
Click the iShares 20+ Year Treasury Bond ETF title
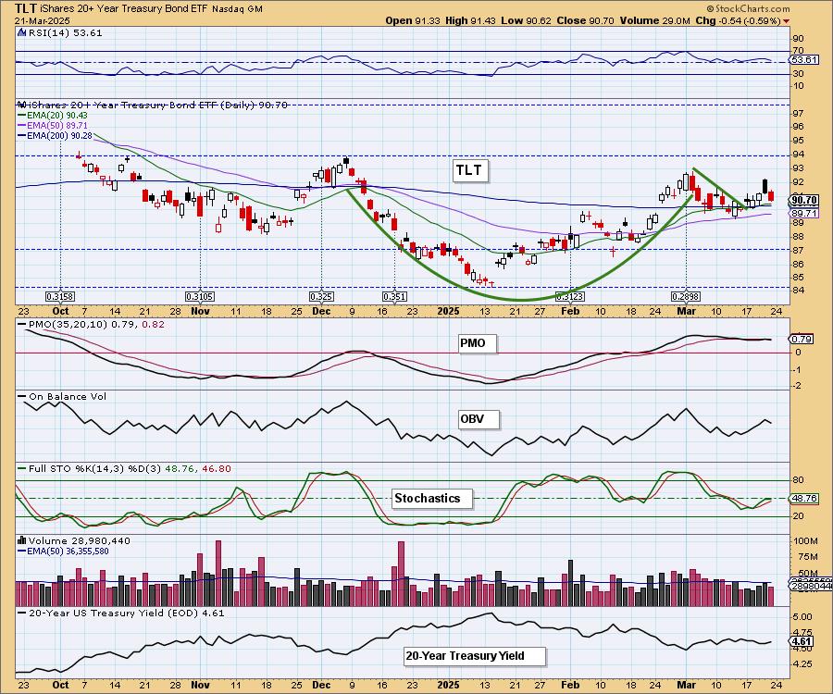[x=124, y=9]
